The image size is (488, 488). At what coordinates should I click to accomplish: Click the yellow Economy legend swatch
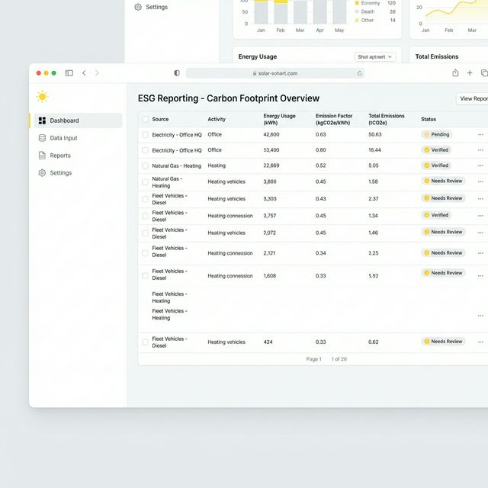point(357,3)
